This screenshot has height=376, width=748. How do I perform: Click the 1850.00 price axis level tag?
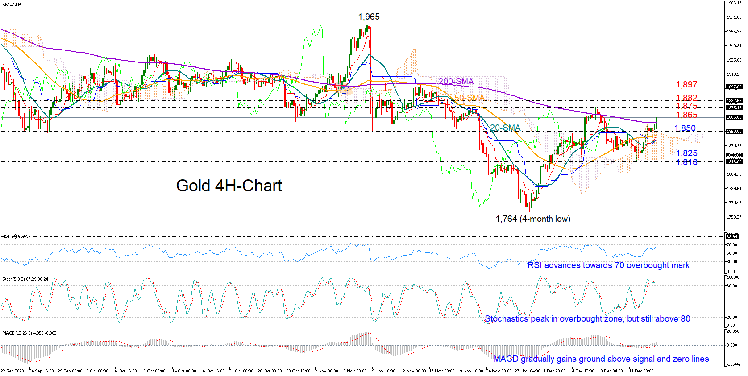tap(734, 132)
